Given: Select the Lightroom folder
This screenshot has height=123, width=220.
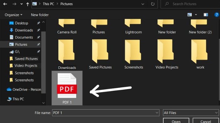Looking at the screenshot, I should [133, 27].
